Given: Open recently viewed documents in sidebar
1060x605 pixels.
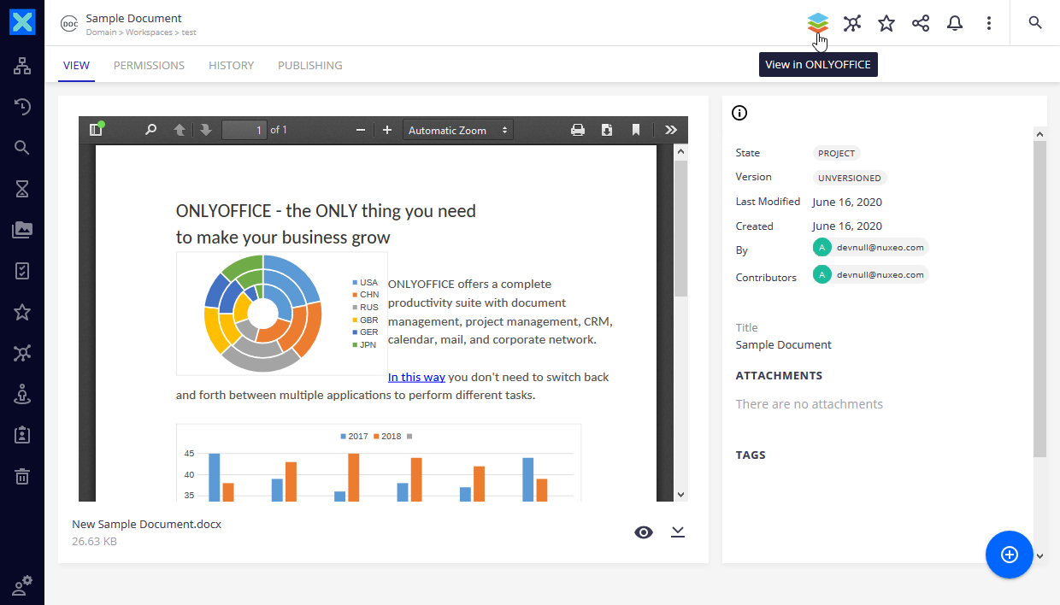Looking at the screenshot, I should pyautogui.click(x=22, y=106).
